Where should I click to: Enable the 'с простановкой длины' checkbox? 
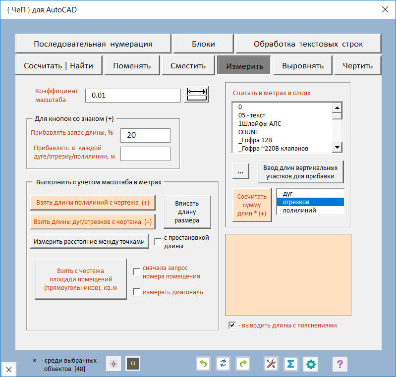point(158,241)
